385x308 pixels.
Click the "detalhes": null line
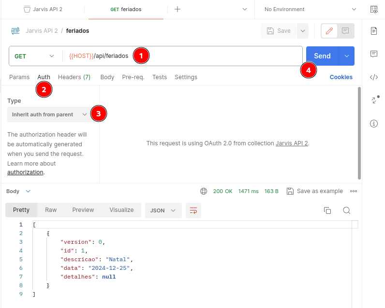tap(88, 277)
